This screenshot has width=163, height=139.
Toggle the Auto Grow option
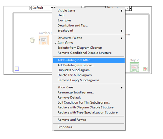pos(89,43)
